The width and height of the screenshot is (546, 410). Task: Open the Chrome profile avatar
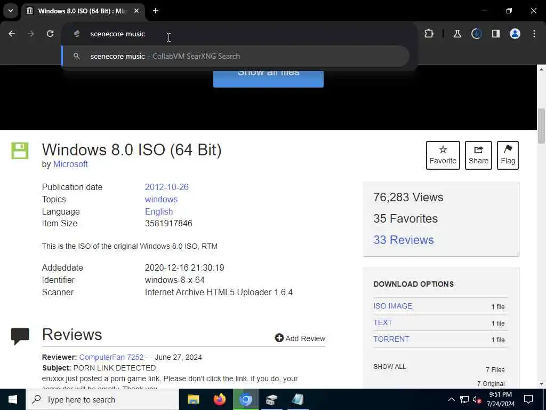[515, 34]
